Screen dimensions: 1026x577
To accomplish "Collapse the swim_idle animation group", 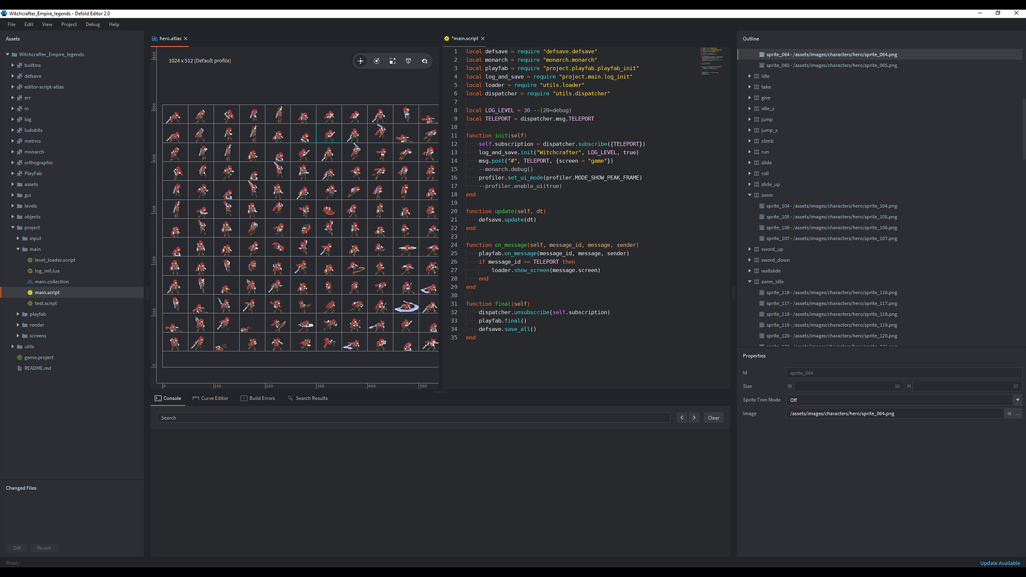I will (x=750, y=282).
